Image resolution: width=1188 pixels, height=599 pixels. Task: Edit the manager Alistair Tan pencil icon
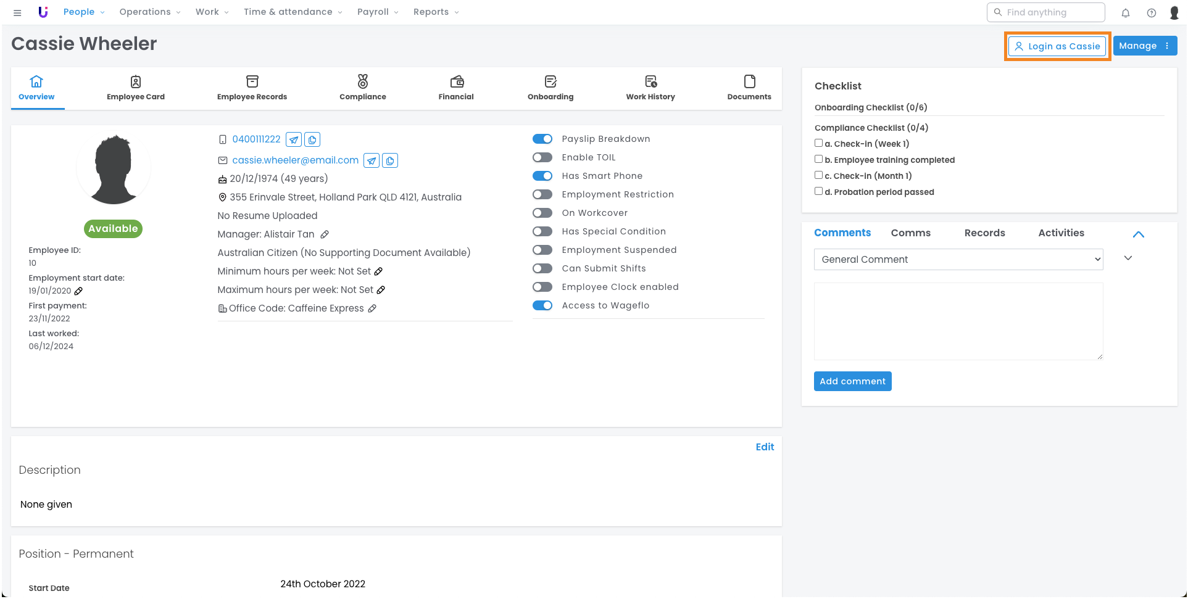(x=325, y=234)
